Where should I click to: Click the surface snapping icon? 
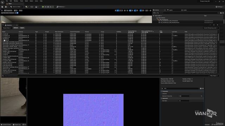[x=127, y=10]
